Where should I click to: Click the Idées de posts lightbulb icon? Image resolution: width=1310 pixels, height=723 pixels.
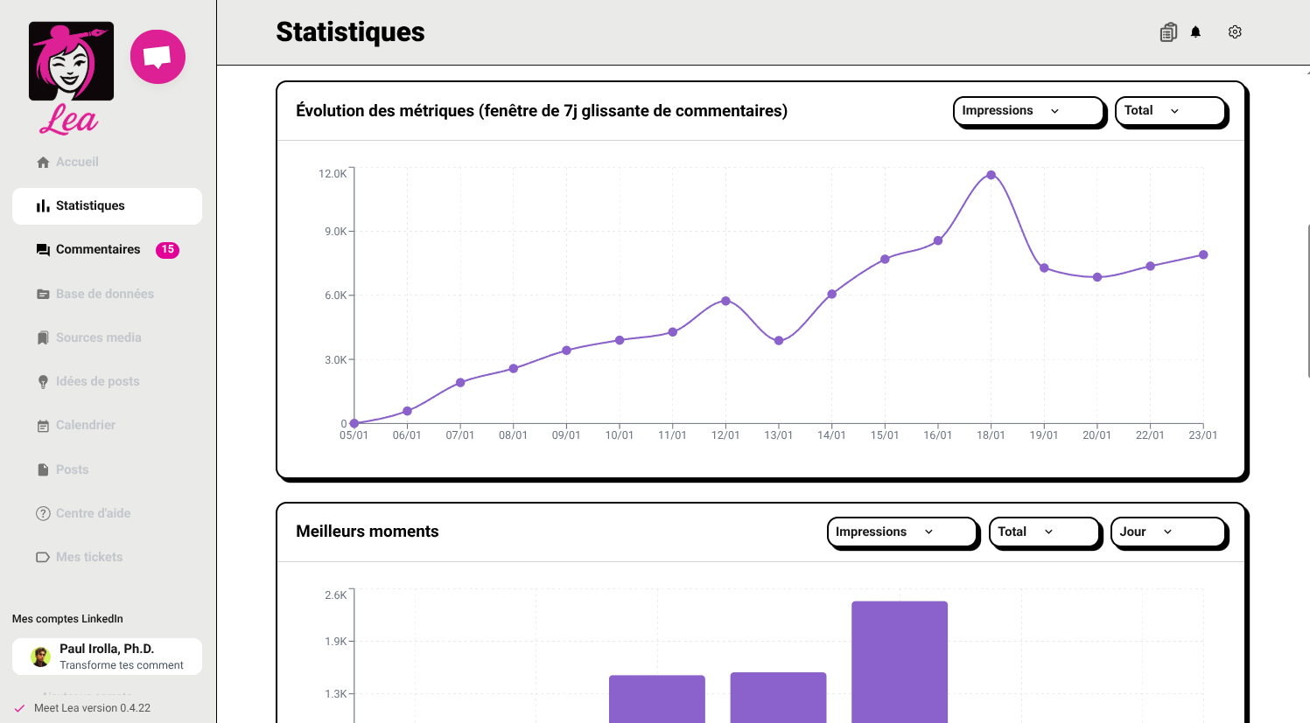pyautogui.click(x=43, y=382)
